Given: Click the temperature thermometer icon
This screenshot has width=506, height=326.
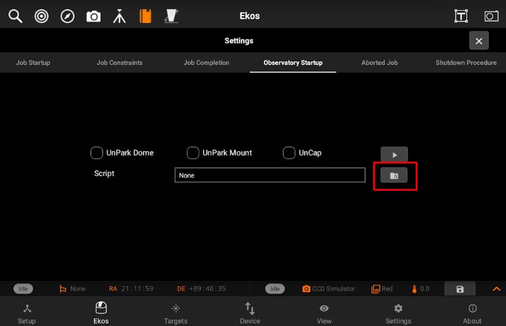Looking at the screenshot, I should [414, 289].
